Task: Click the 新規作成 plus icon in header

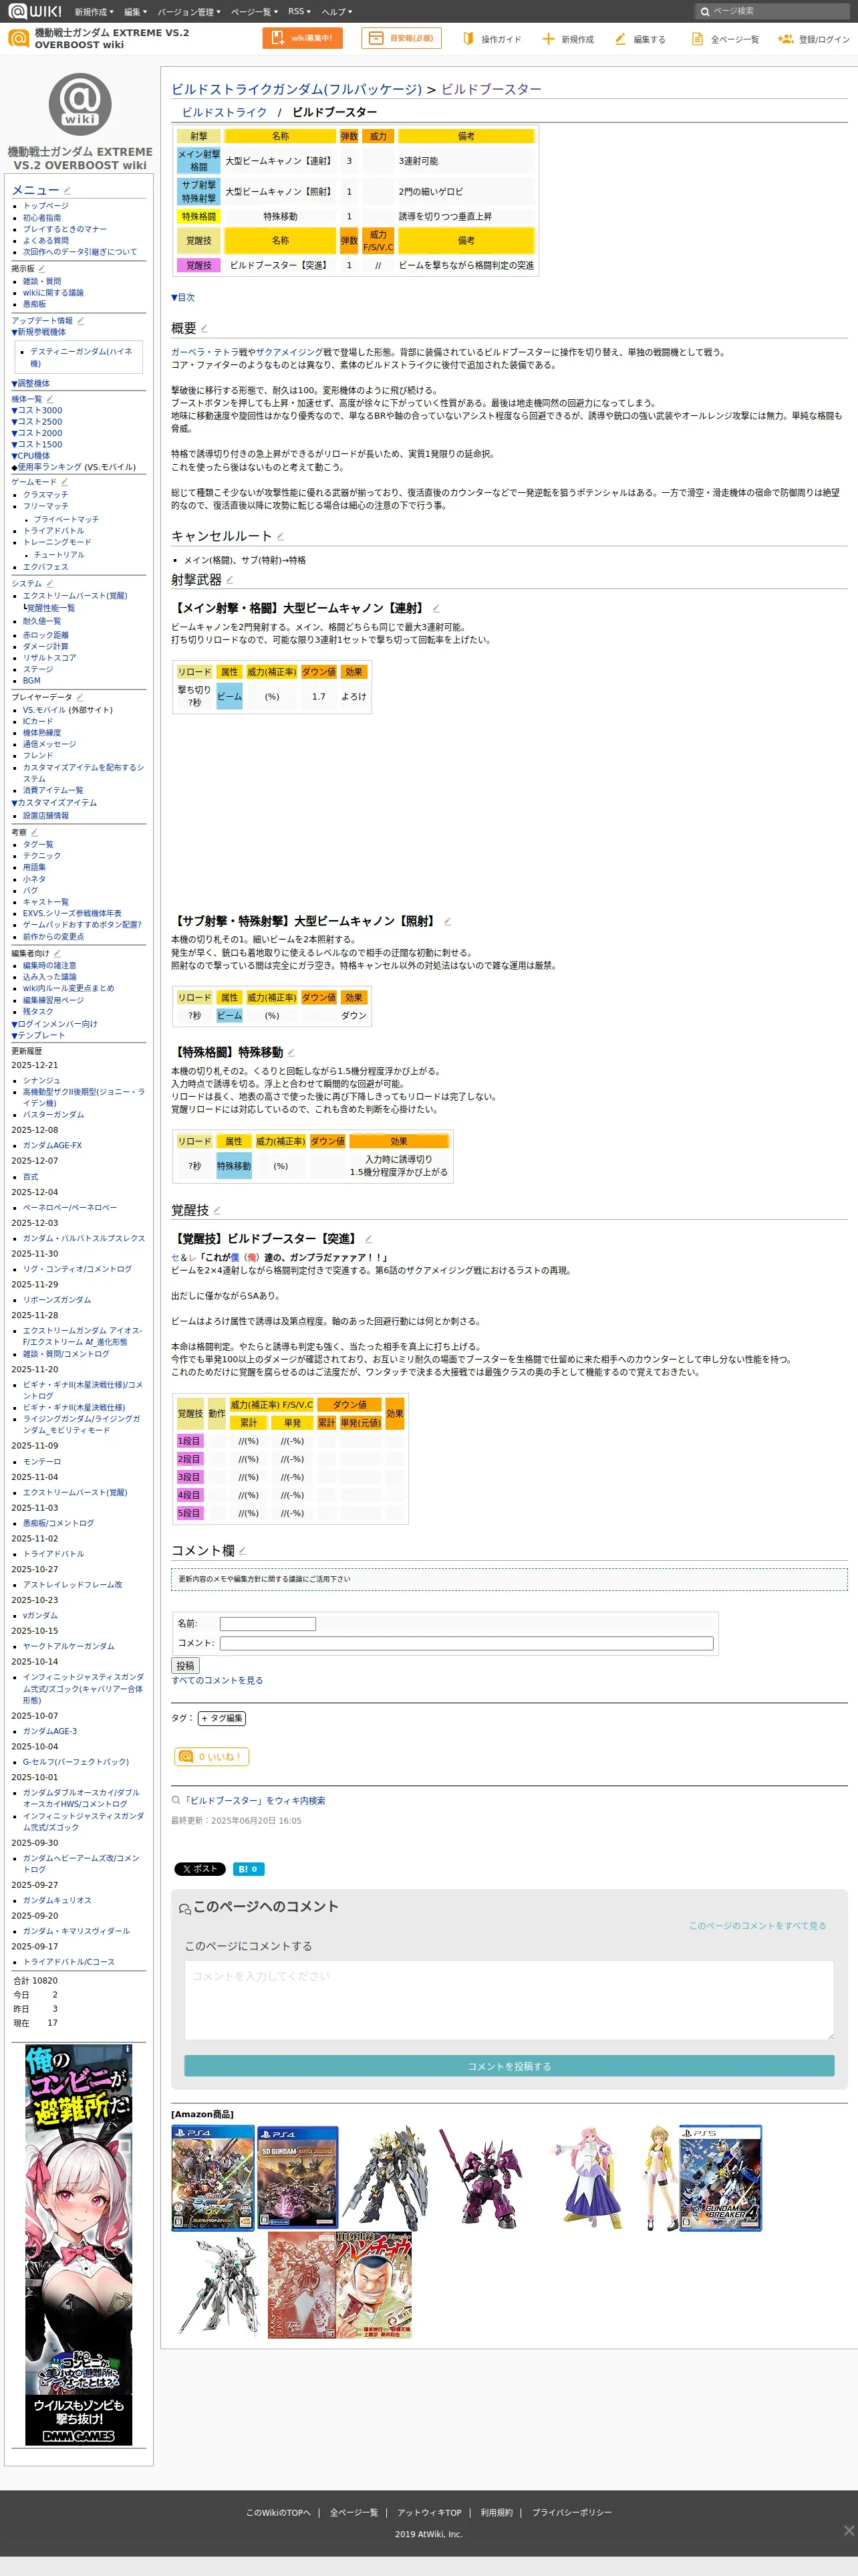Action: (x=547, y=38)
